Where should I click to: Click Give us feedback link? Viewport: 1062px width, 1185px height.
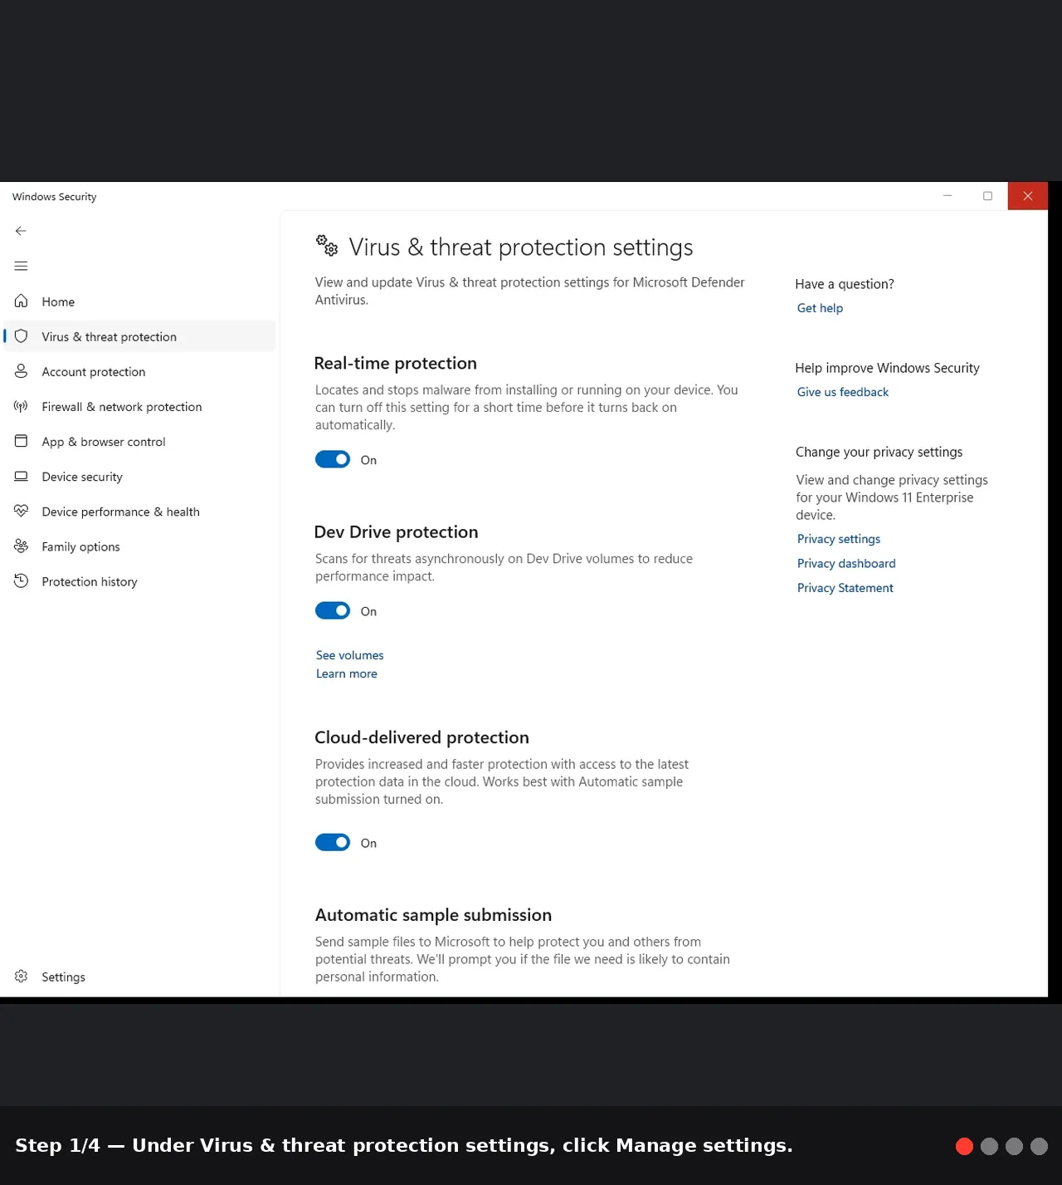(x=842, y=392)
